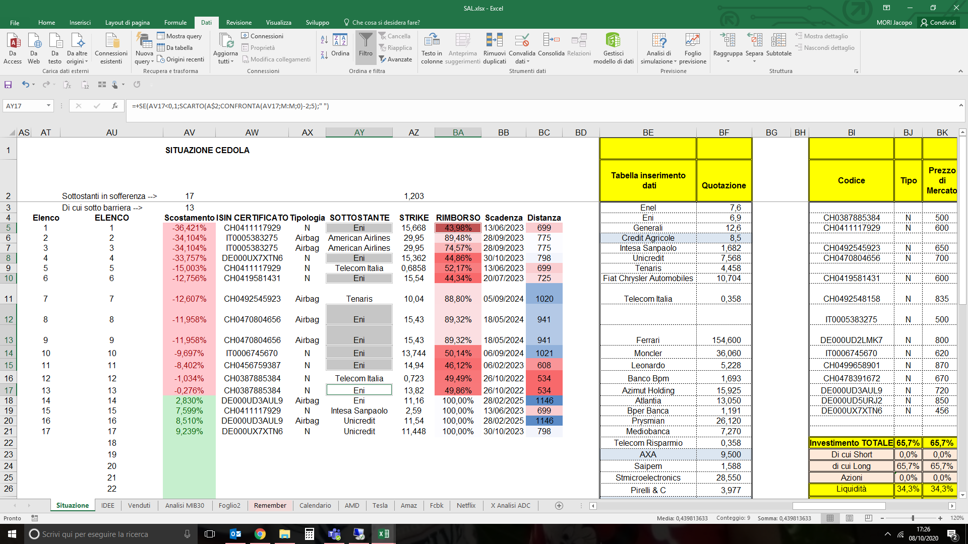Open Chrome from the taskbar

tap(260, 534)
